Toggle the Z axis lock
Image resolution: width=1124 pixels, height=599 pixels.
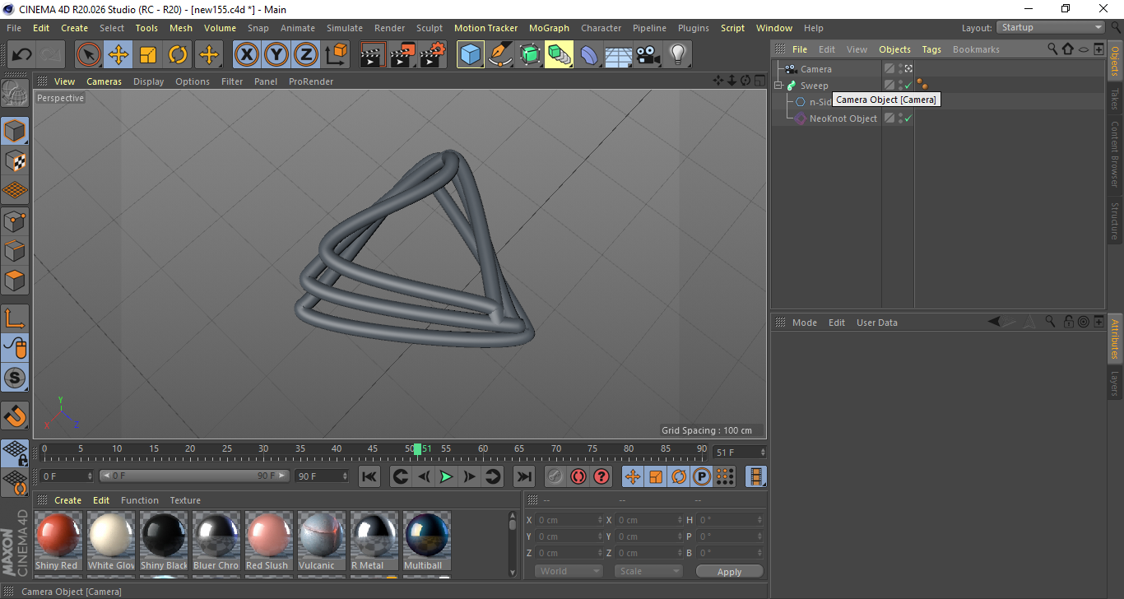[306, 55]
